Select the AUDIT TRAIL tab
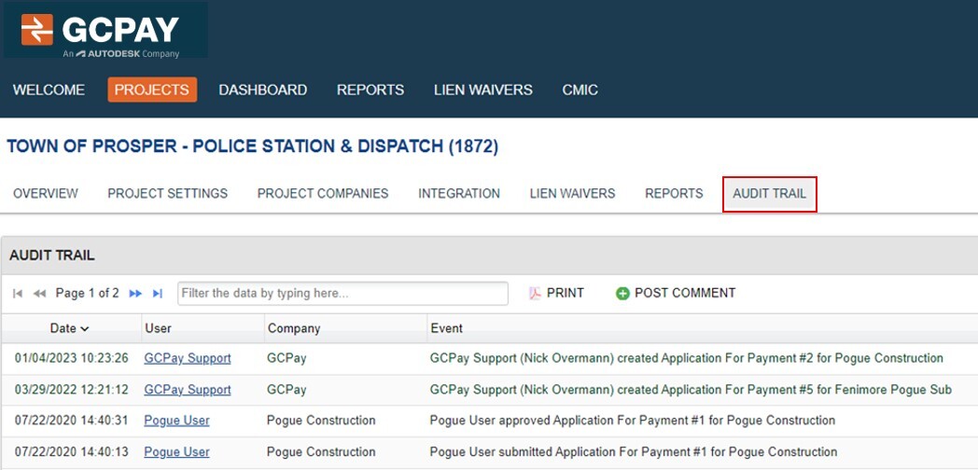This screenshot has width=978, height=470. pos(770,195)
